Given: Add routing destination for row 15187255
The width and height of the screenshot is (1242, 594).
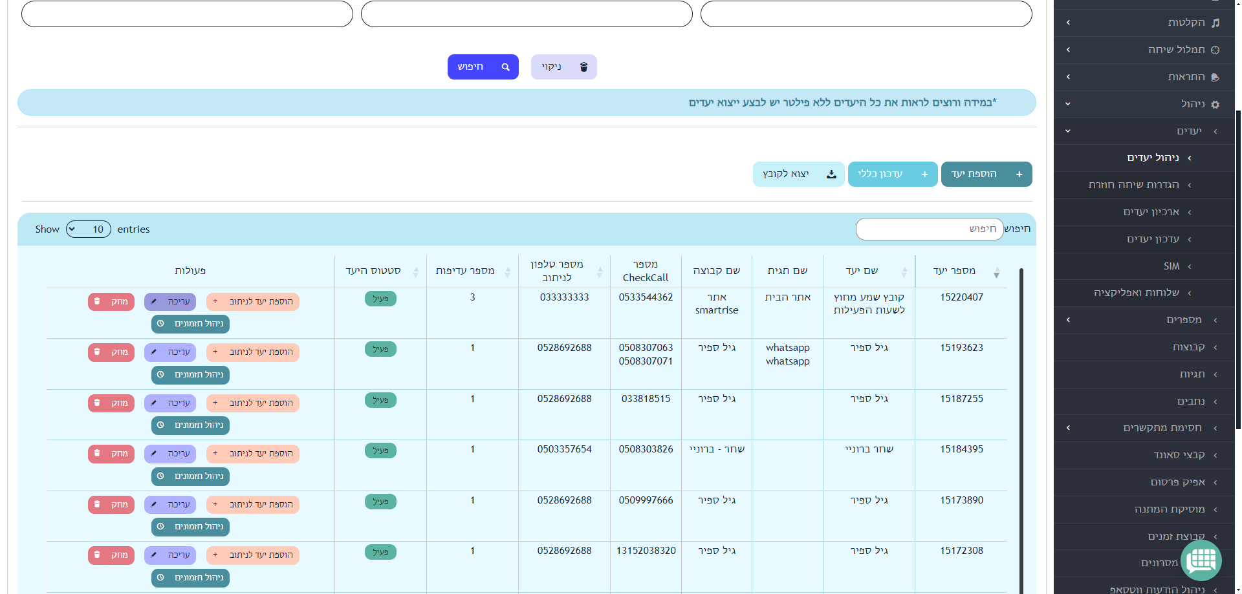Looking at the screenshot, I should [253, 403].
